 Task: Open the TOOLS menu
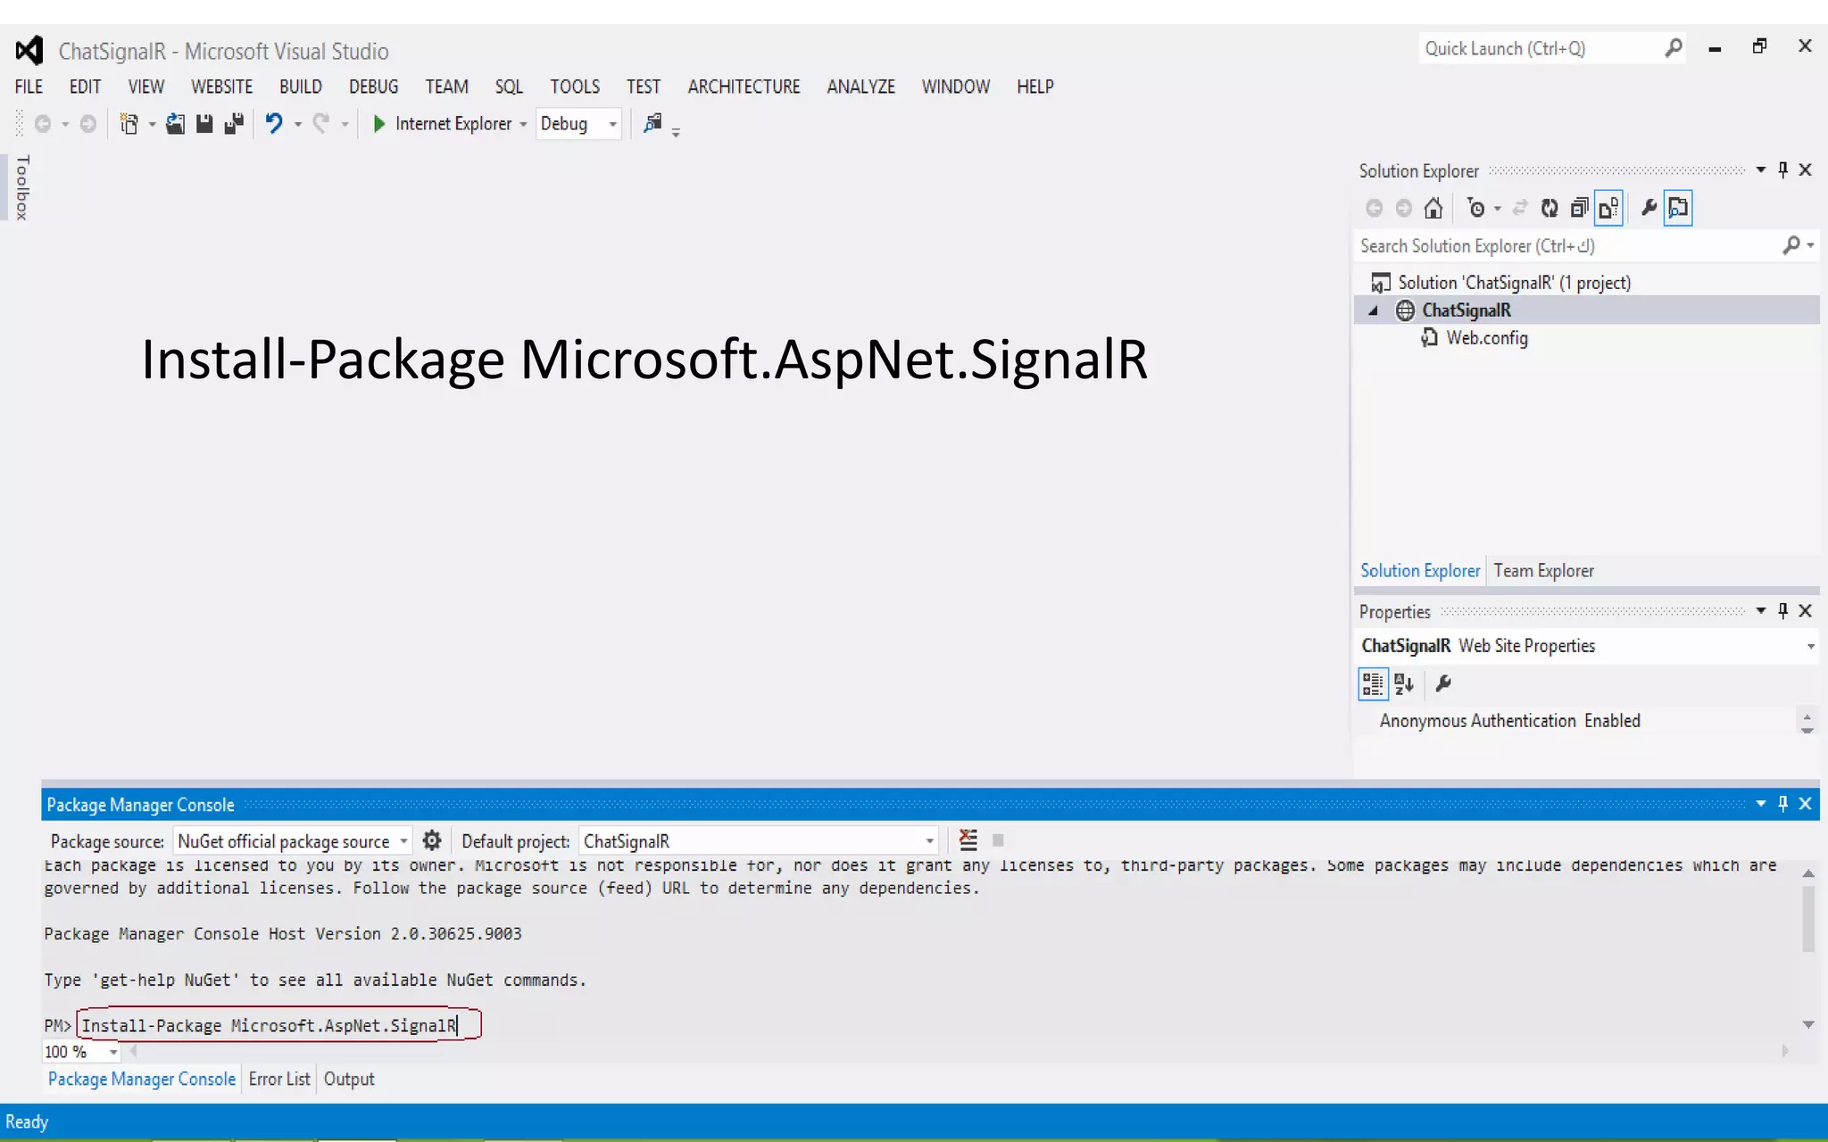coord(575,87)
